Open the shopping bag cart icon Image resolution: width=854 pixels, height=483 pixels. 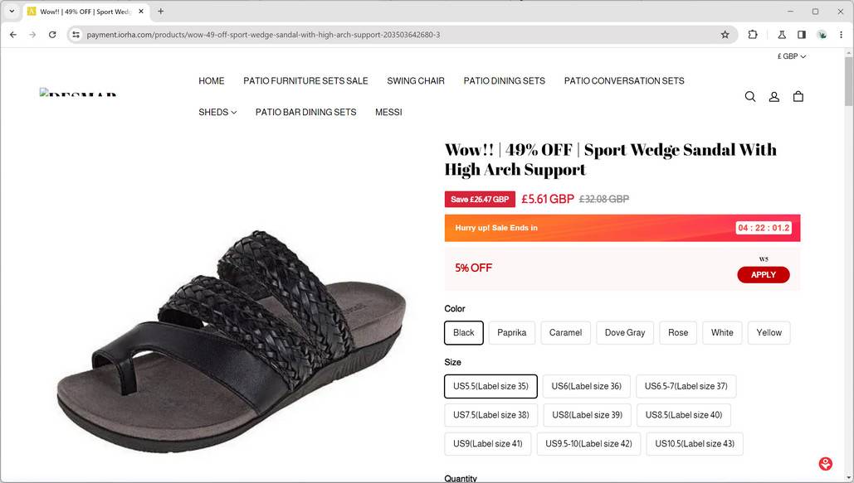click(798, 97)
